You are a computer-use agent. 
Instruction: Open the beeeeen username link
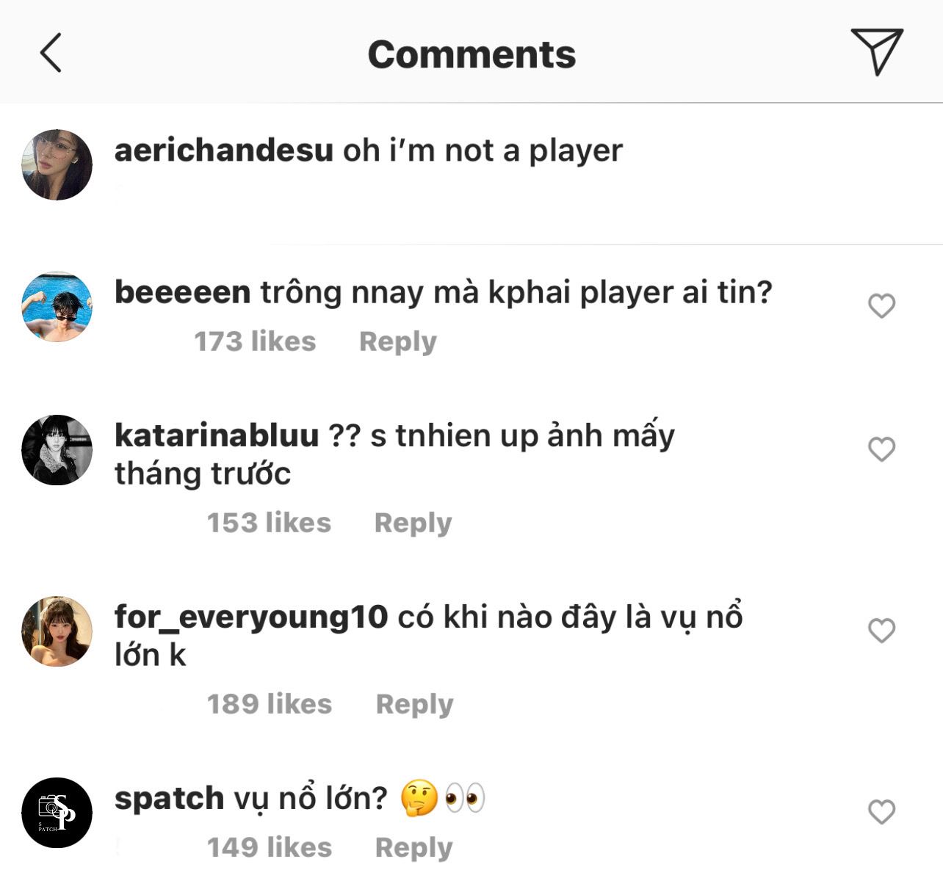click(x=183, y=292)
